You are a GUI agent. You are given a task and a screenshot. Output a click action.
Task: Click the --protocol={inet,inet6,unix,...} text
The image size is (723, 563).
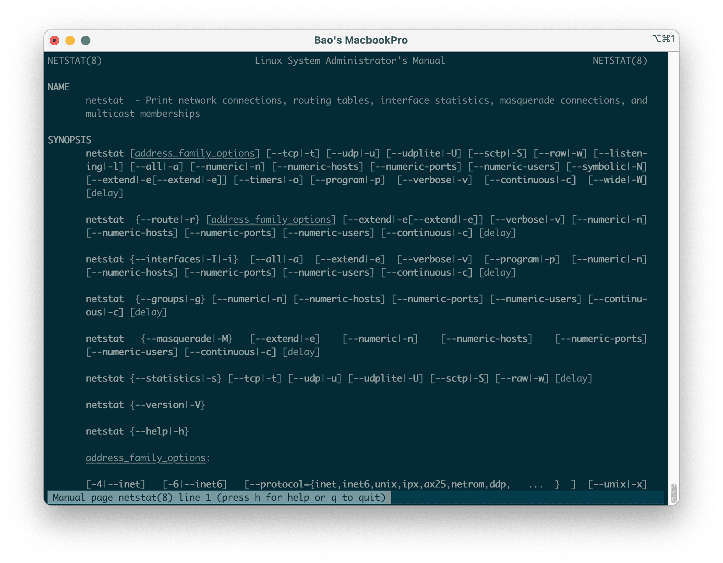click(410, 484)
